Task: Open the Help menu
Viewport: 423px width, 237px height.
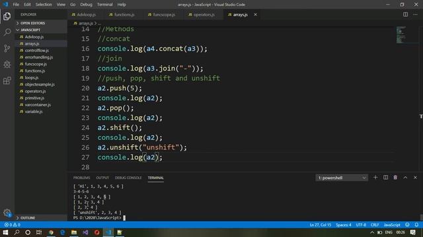Action: pyautogui.click(x=122, y=5)
